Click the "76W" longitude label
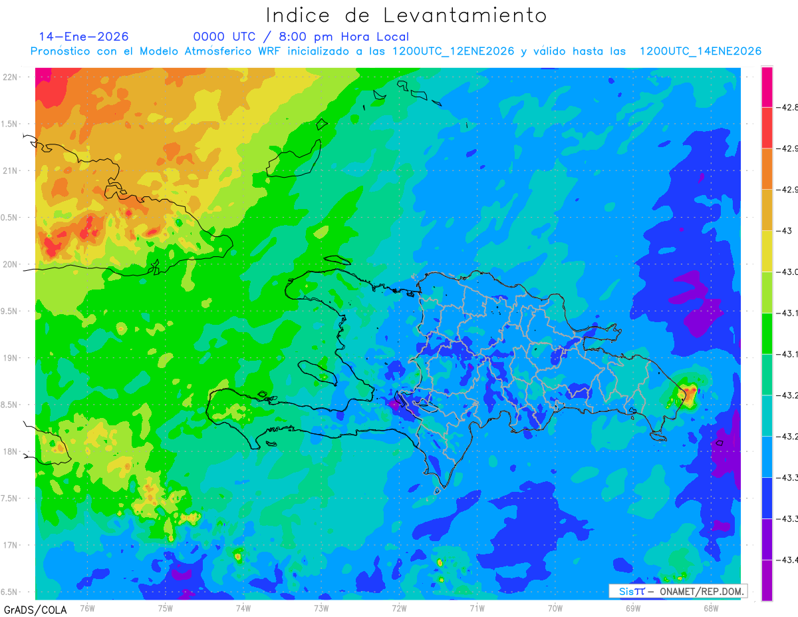798x617 pixels. [x=87, y=608]
